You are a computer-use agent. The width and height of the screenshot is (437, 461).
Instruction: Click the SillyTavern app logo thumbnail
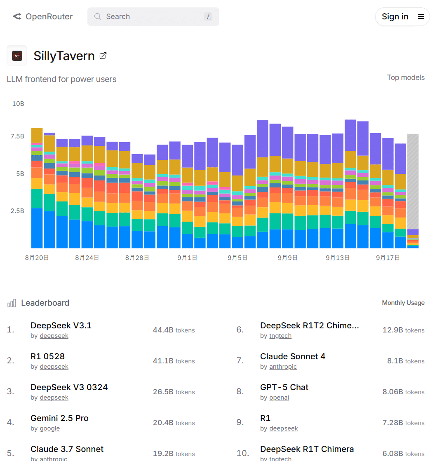pos(17,56)
